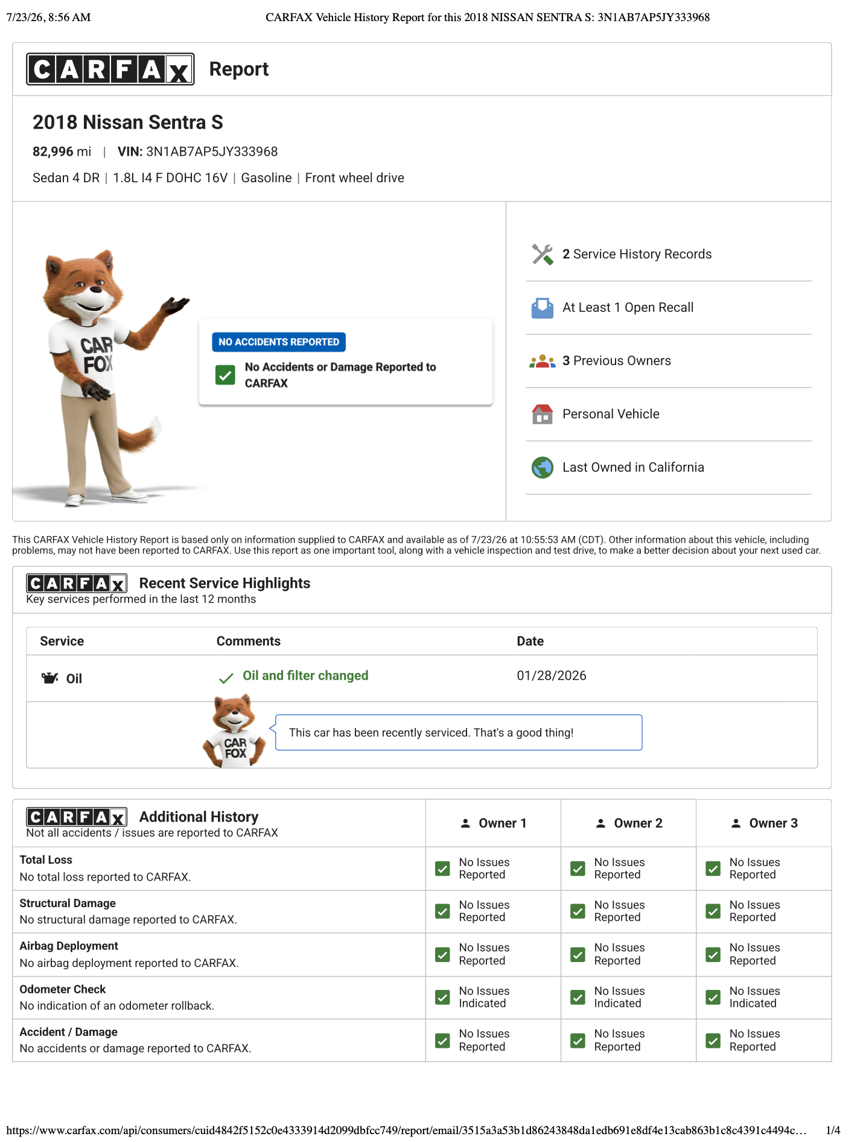The height and width of the screenshot is (1142, 863).
Task: Click the carfax.com URL in the page footer
Action: [406, 1130]
